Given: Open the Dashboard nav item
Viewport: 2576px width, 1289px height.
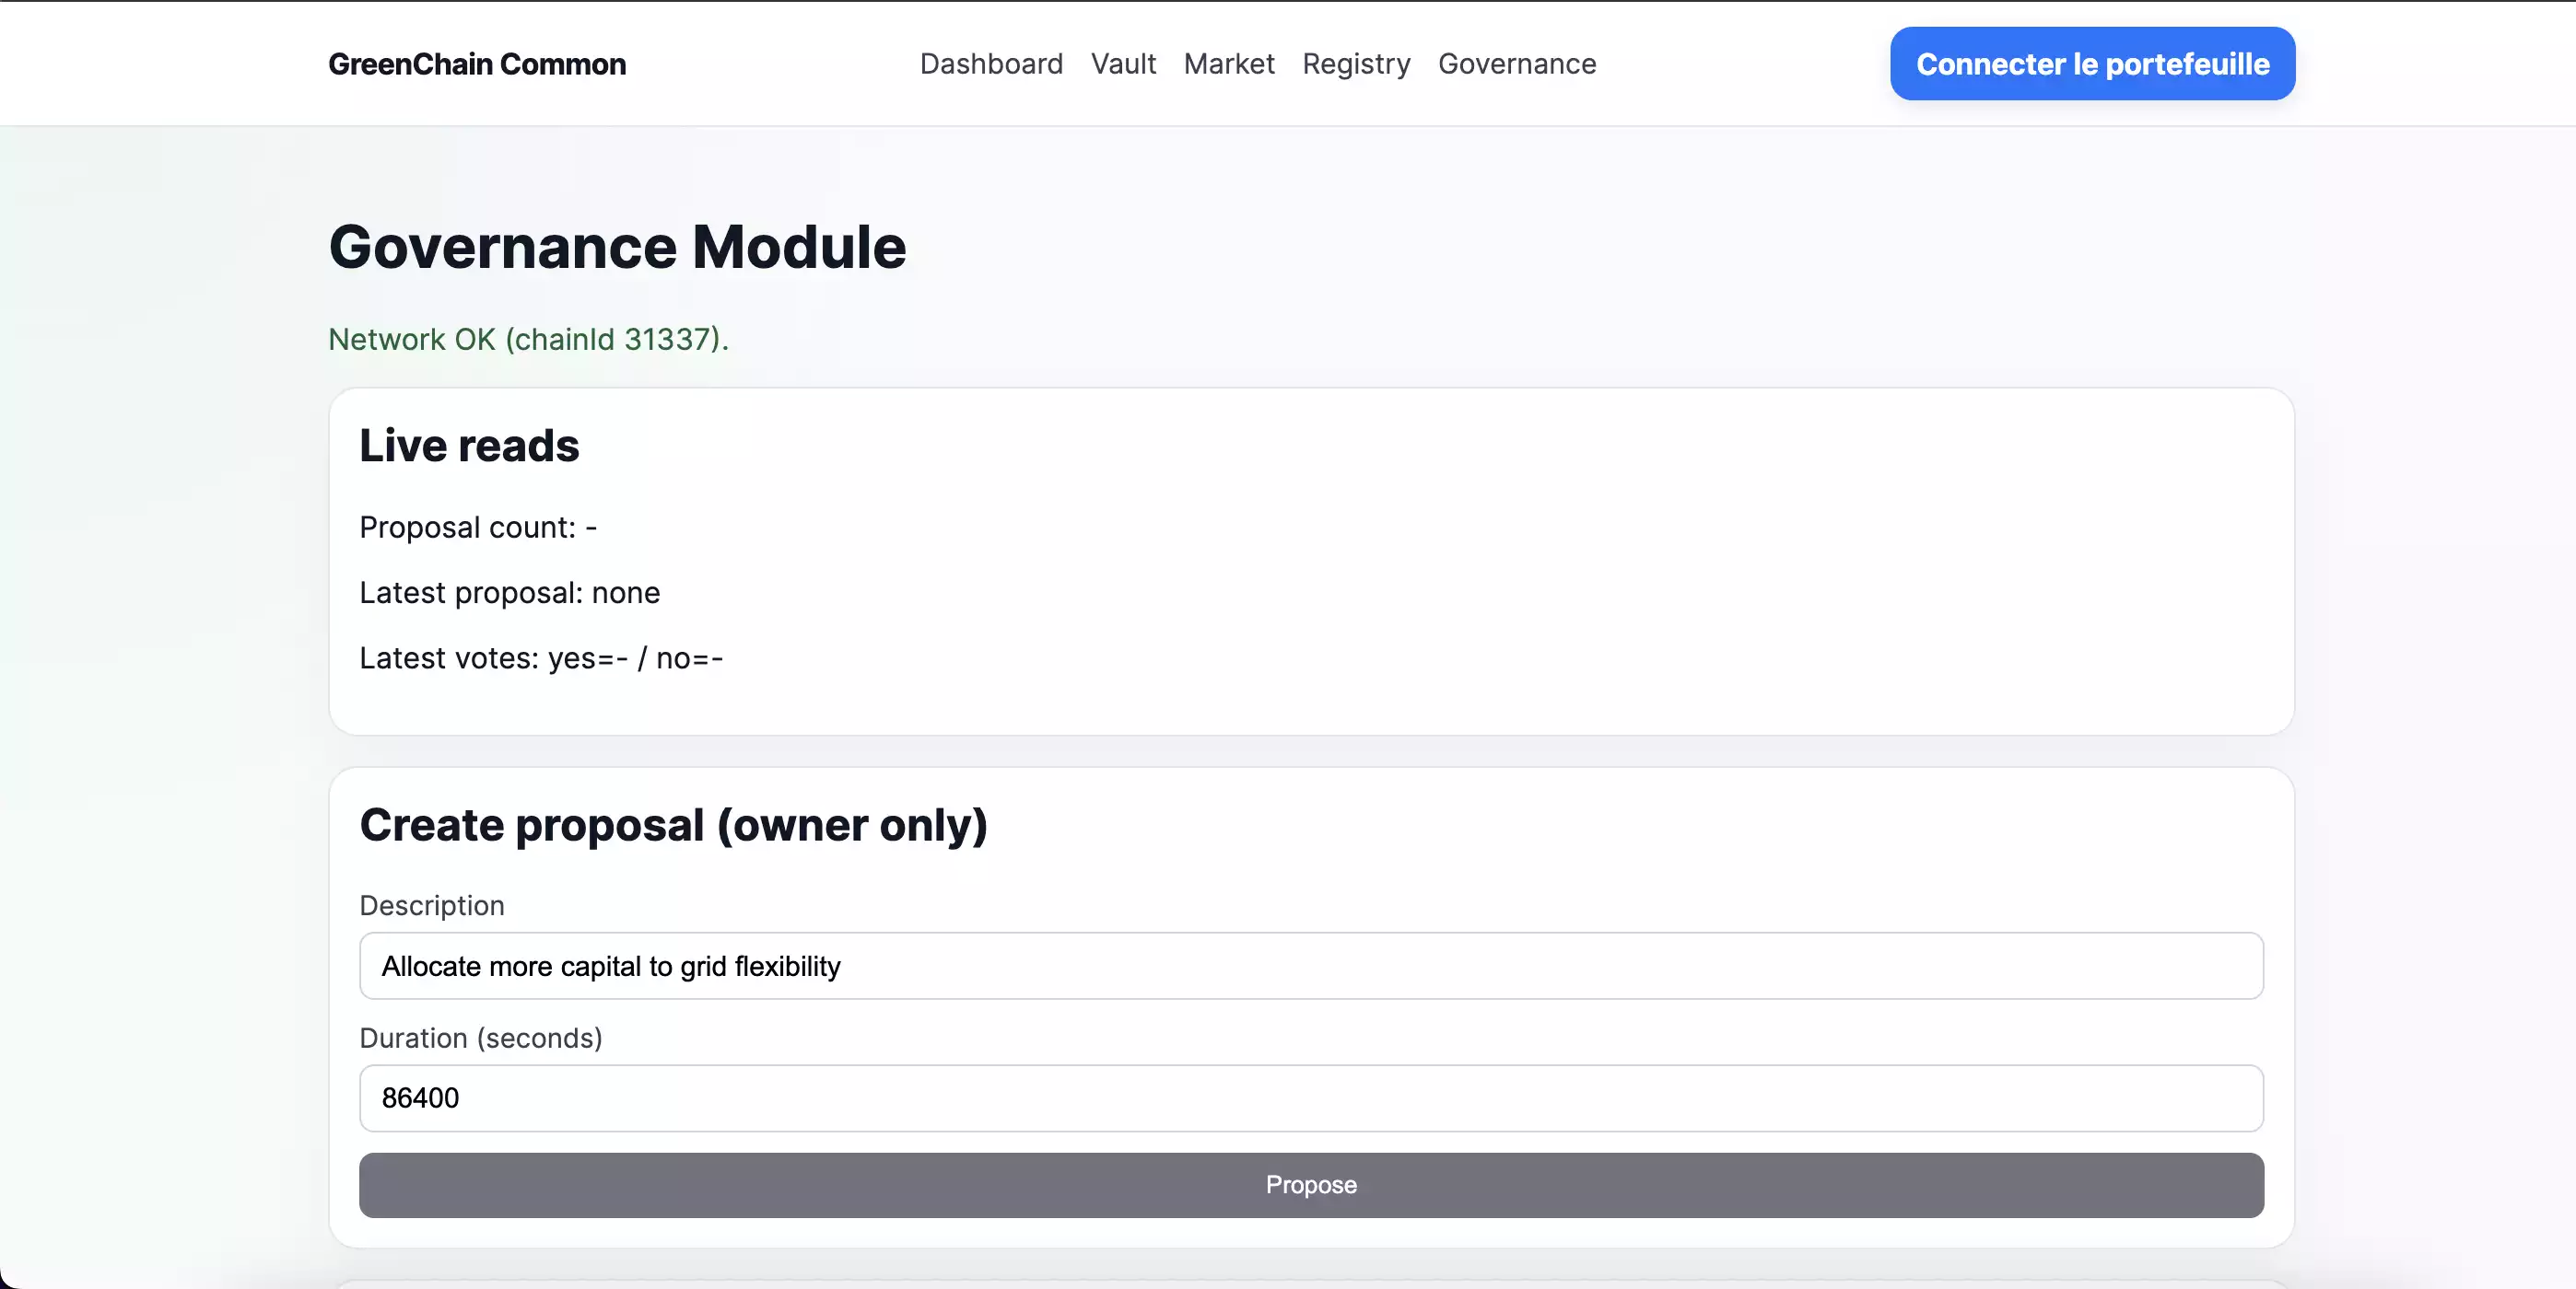Looking at the screenshot, I should (x=990, y=64).
